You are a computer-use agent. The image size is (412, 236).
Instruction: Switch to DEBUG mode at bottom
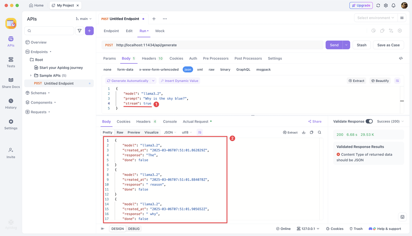(x=134, y=229)
